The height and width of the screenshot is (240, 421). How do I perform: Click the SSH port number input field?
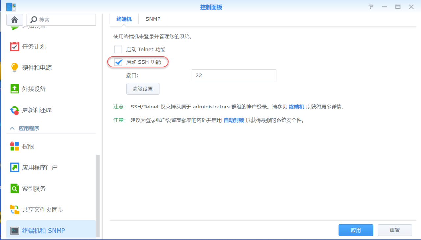(x=234, y=75)
